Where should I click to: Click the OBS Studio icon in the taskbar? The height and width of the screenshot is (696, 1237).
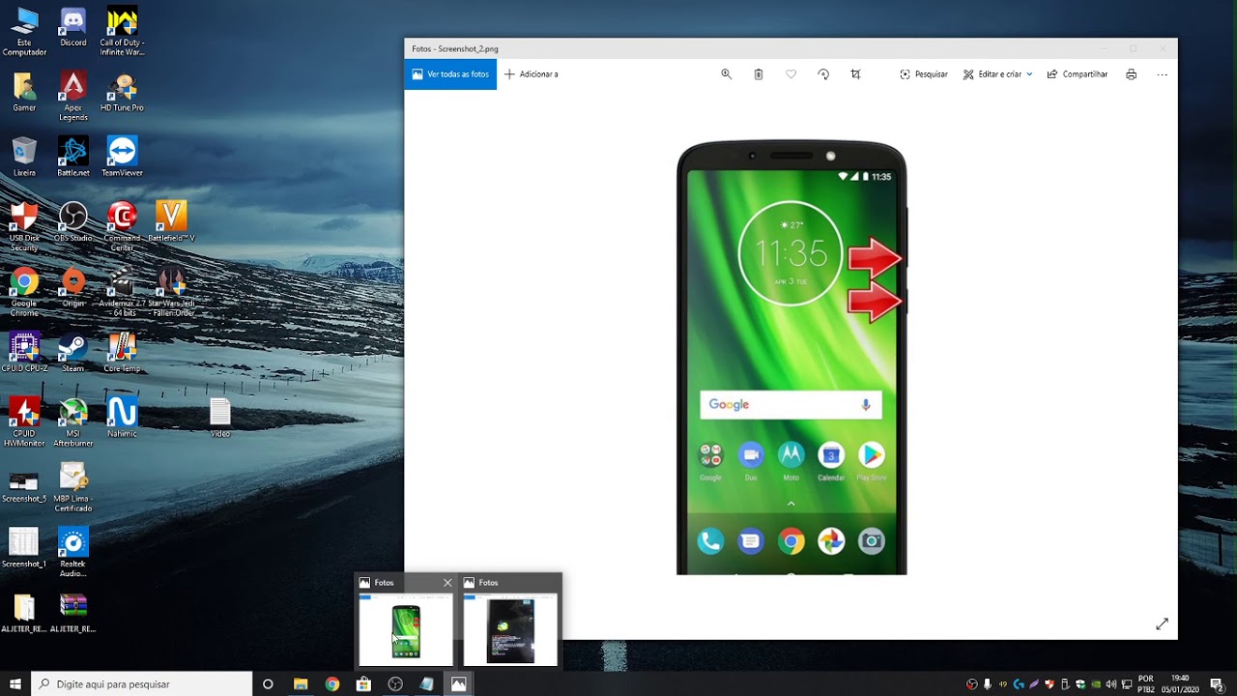[x=395, y=683]
